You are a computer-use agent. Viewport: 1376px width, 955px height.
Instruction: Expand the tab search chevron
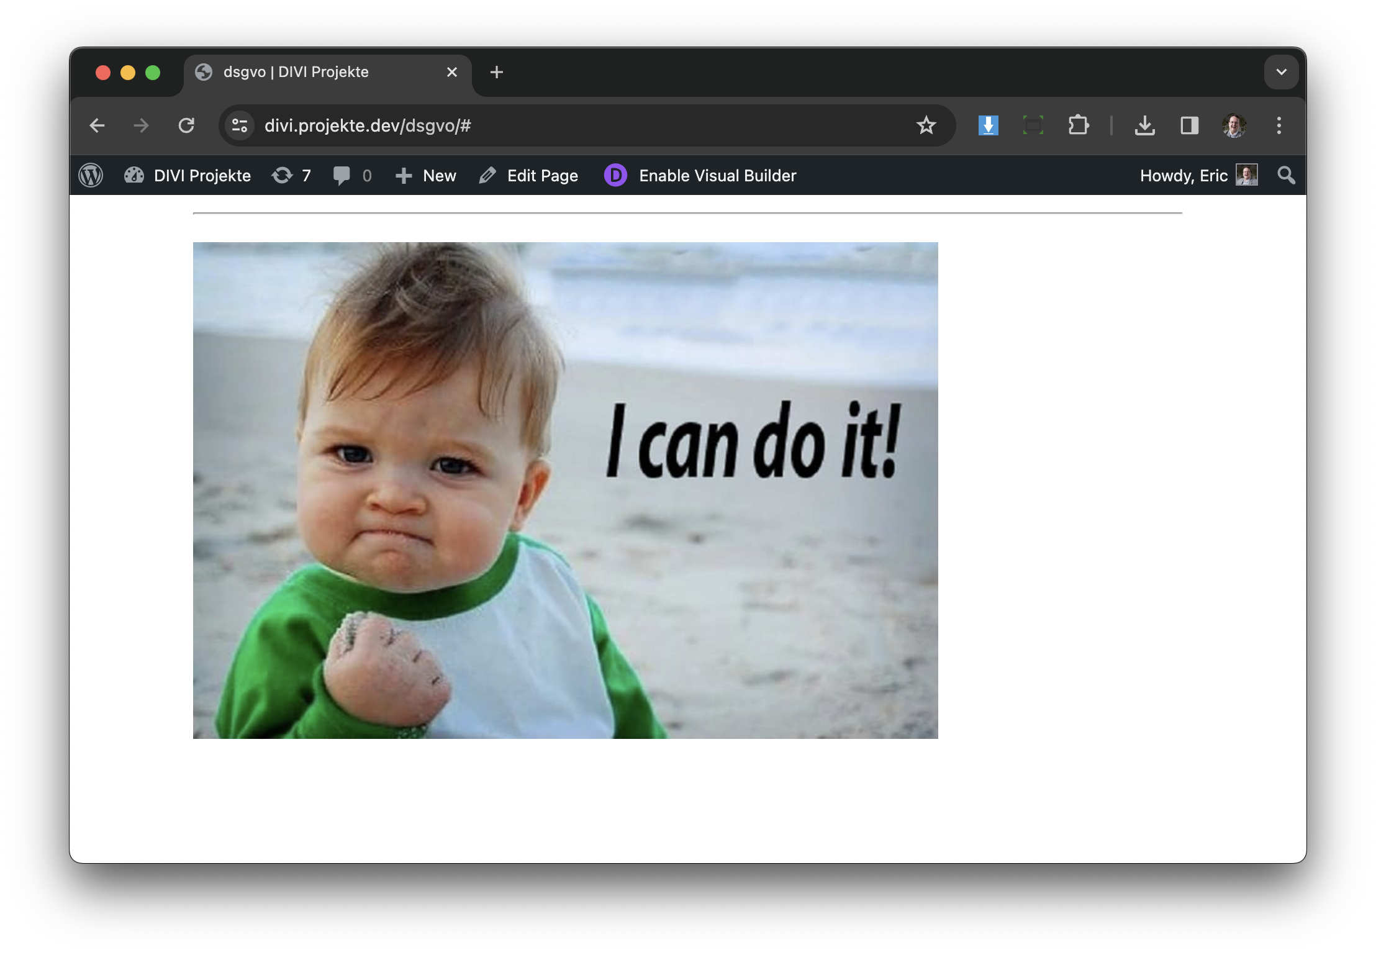point(1281,72)
